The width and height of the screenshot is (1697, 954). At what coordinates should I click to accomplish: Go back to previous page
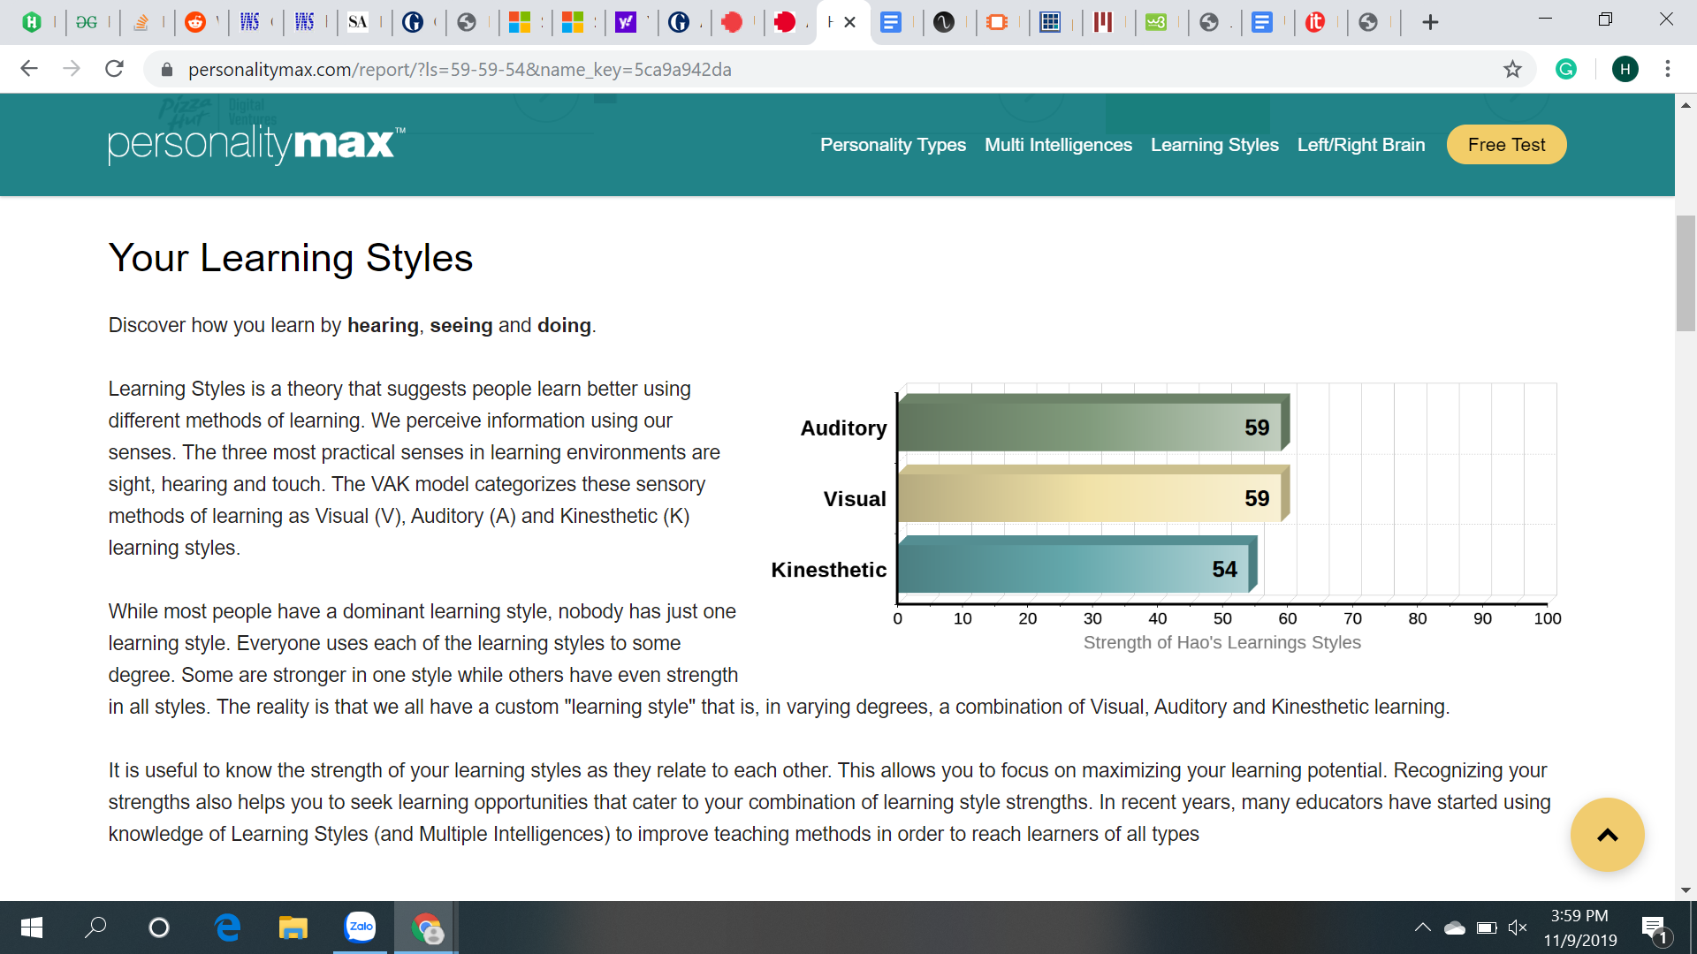(x=29, y=69)
